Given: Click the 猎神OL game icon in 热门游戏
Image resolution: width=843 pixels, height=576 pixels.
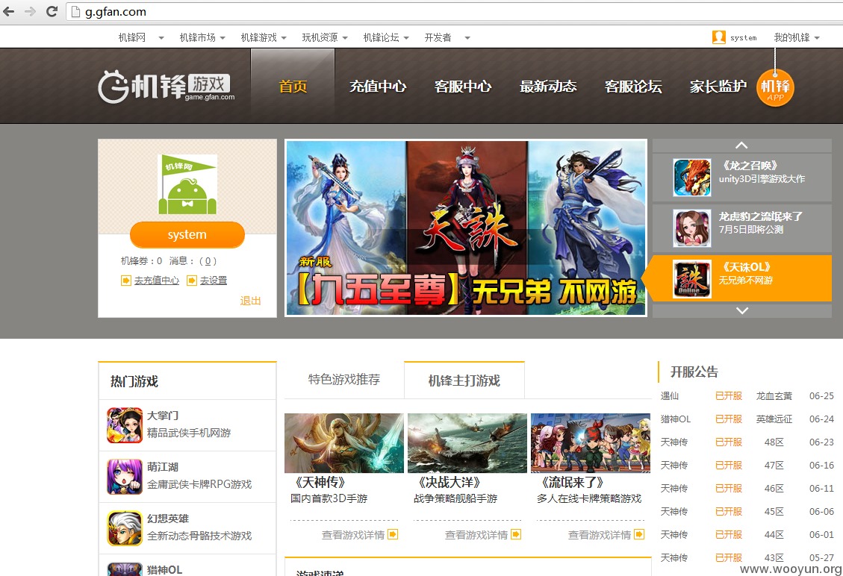Looking at the screenshot, I should click(x=124, y=569).
